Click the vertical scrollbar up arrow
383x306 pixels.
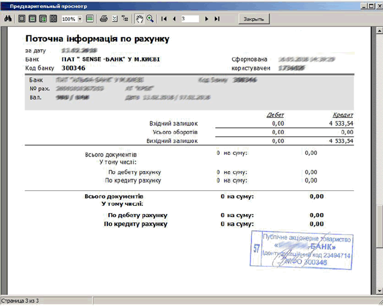click(x=379, y=31)
